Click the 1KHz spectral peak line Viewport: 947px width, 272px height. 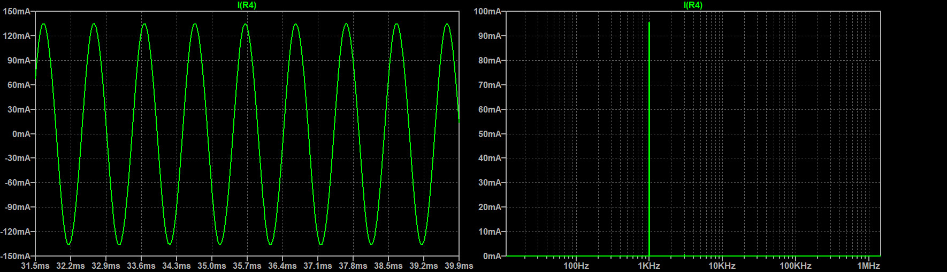point(649,139)
